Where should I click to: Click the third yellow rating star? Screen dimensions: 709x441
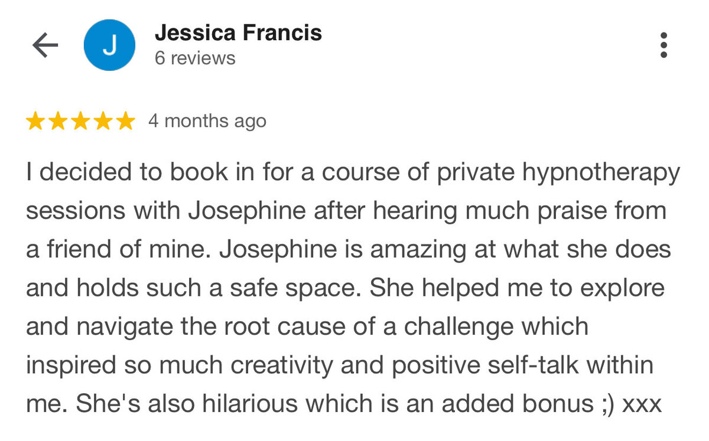80,121
